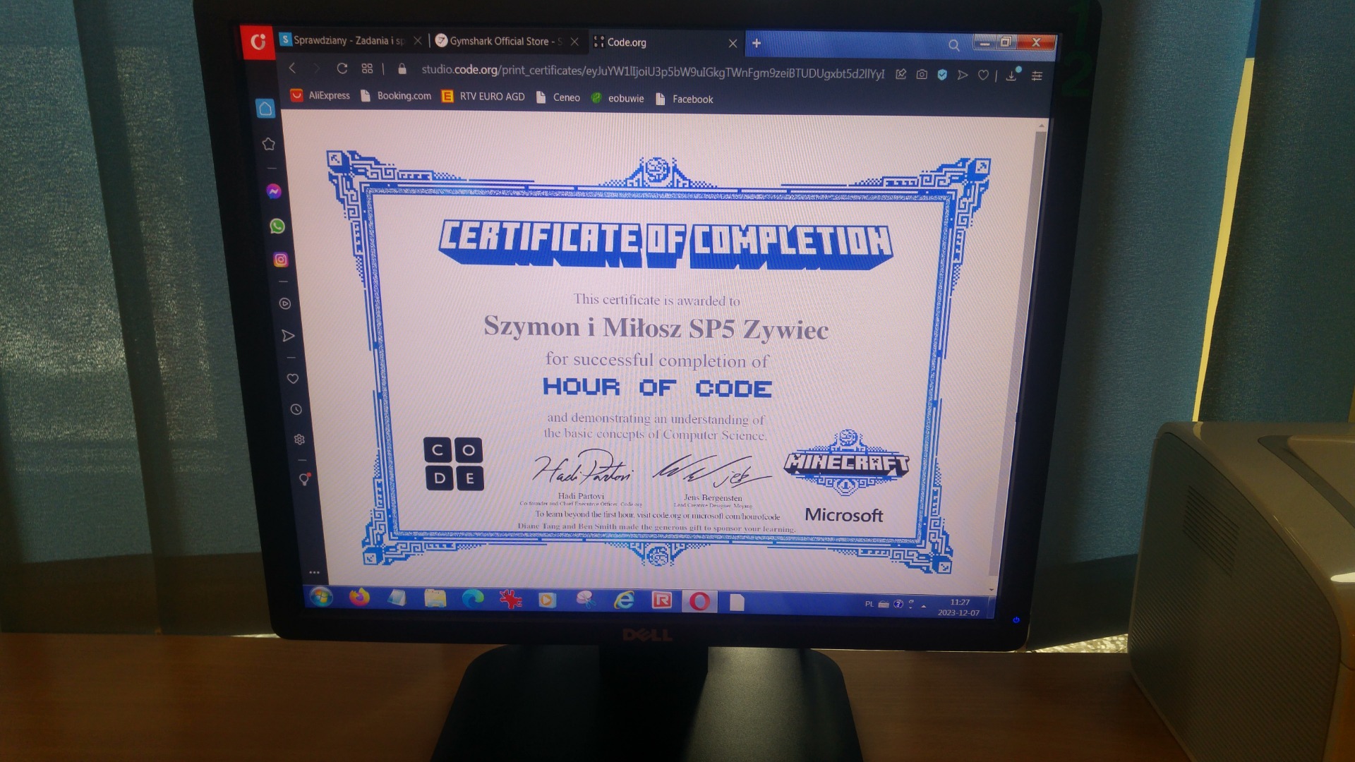Go forward to next page
This screenshot has width=1355, height=762.
point(317,68)
